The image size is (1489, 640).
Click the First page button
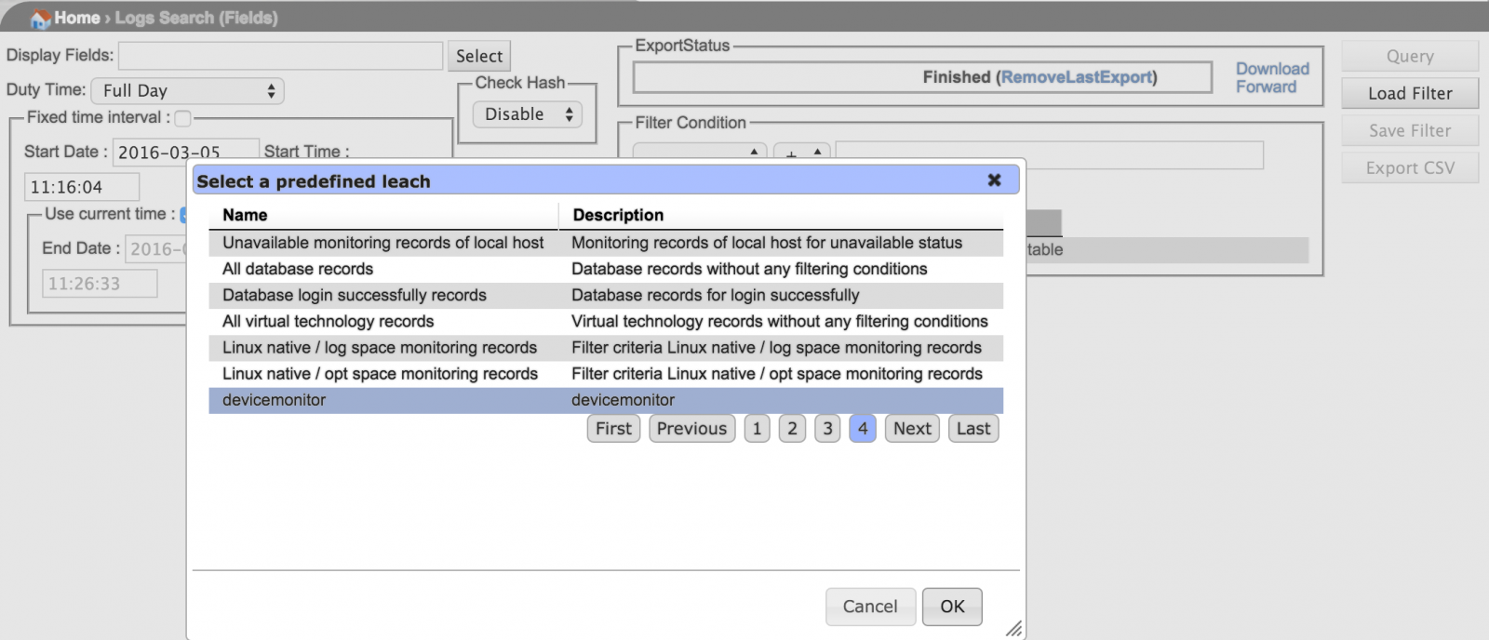(x=613, y=429)
